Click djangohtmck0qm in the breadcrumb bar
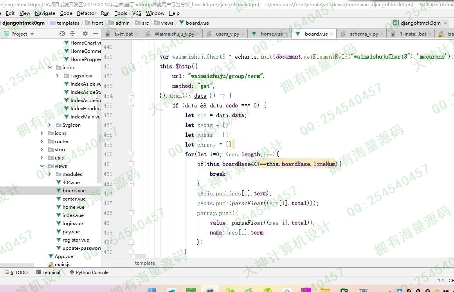The height and width of the screenshot is (292, 454). pyautogui.click(x=23, y=23)
